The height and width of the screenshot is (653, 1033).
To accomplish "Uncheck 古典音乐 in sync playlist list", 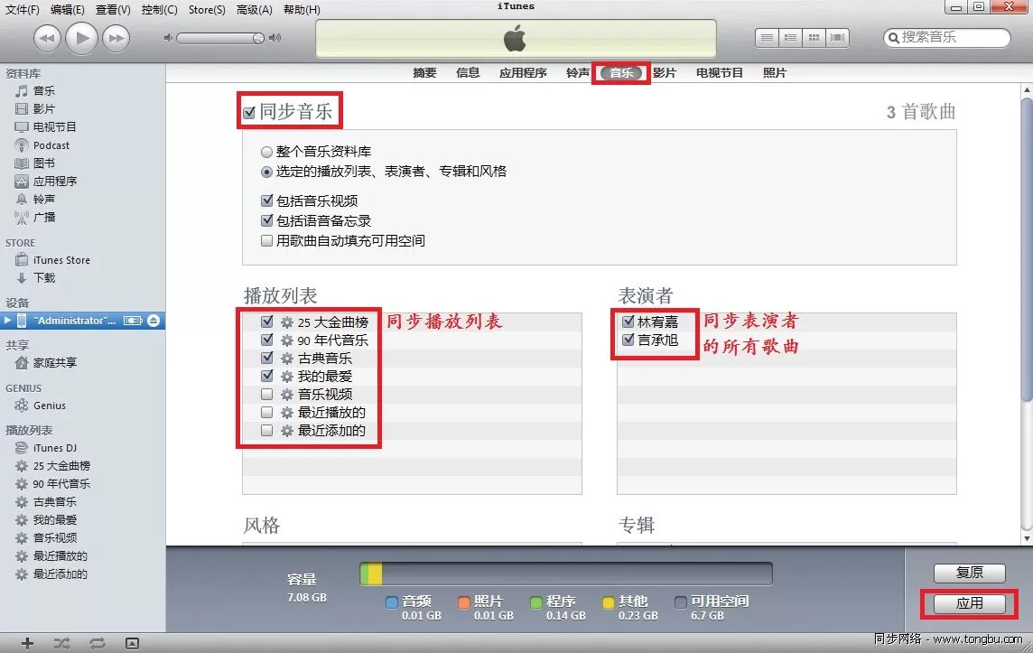I will point(266,359).
